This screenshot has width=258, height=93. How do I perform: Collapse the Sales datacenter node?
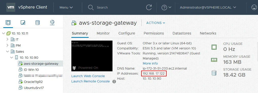pyautogui.click(x=7, y=51)
